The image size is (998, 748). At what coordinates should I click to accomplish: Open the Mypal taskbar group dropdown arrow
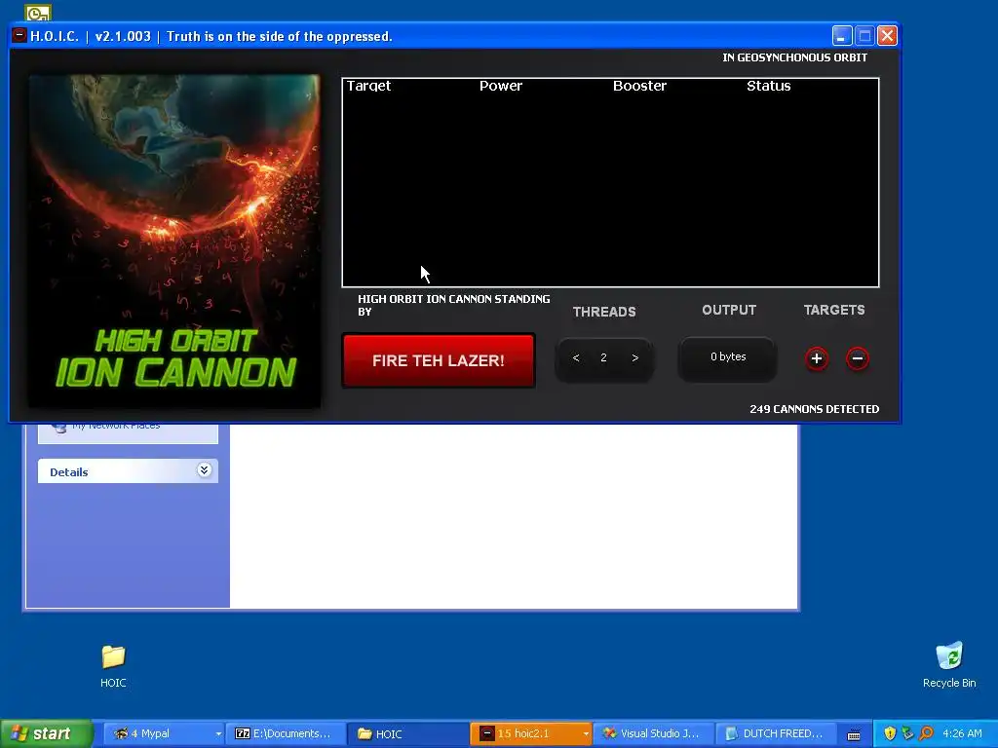pos(217,733)
